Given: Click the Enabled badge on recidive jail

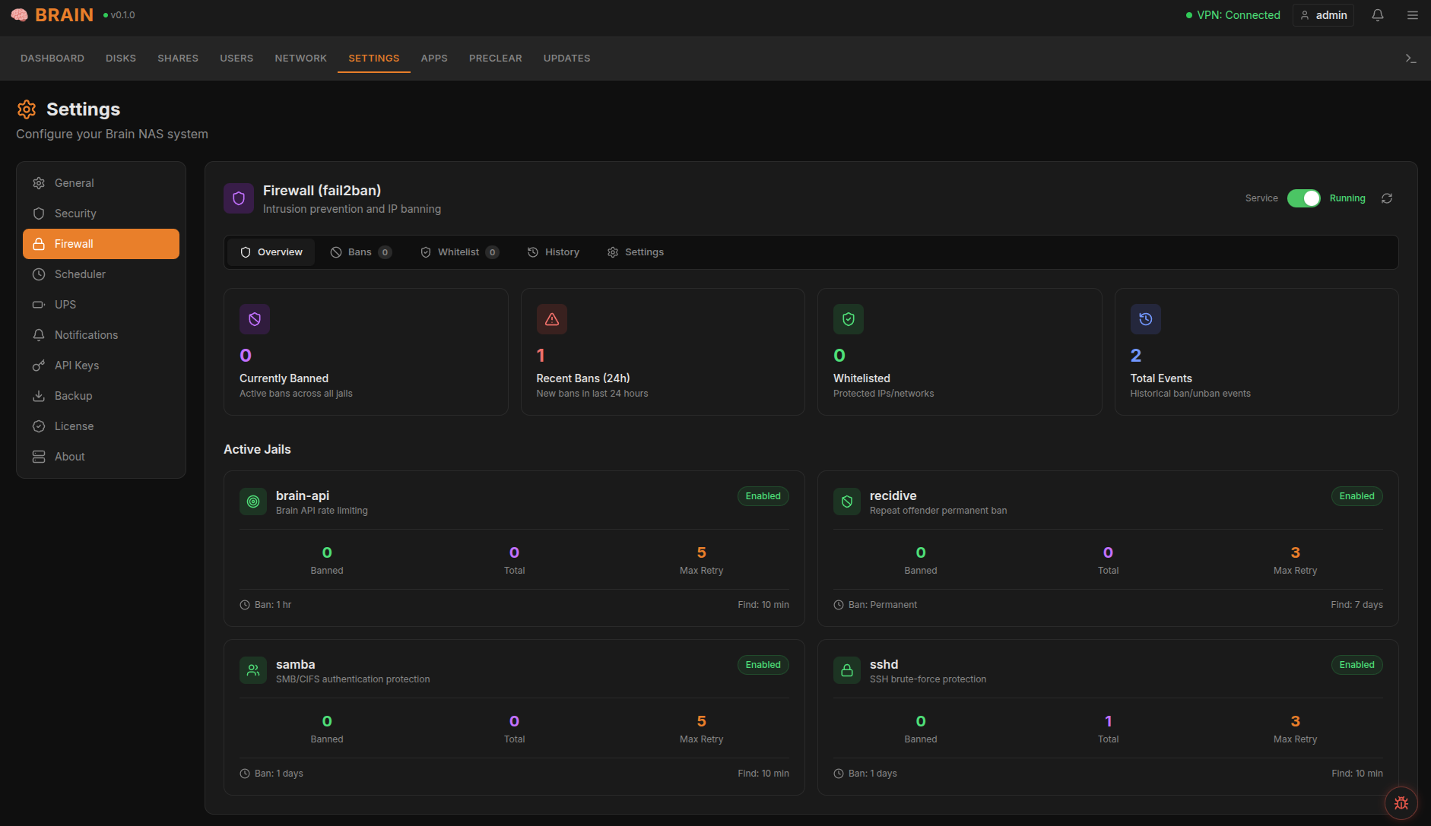Looking at the screenshot, I should click(1357, 496).
